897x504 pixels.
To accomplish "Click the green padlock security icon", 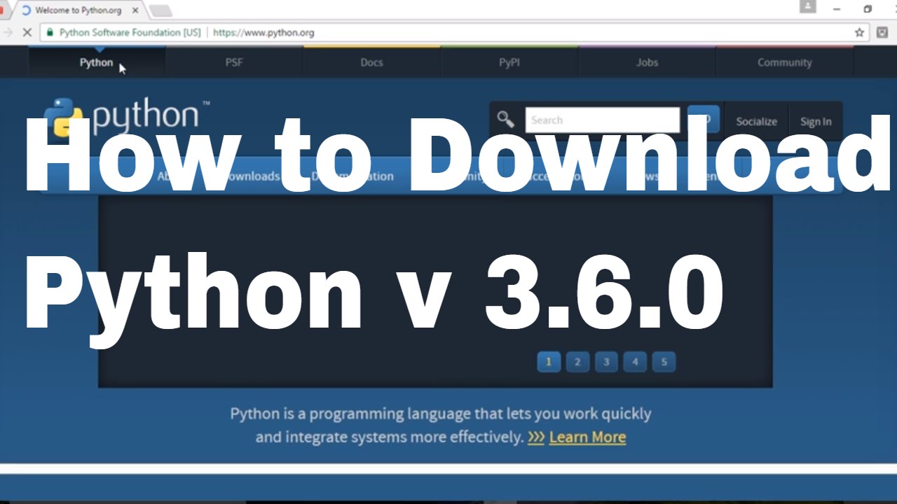I will (49, 32).
